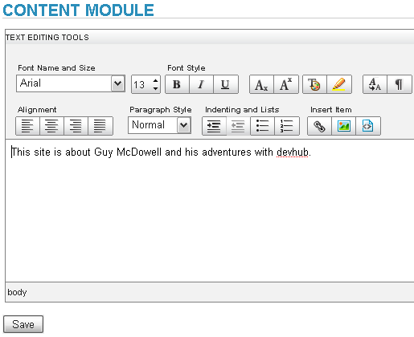Toggle italic font style

(201, 84)
